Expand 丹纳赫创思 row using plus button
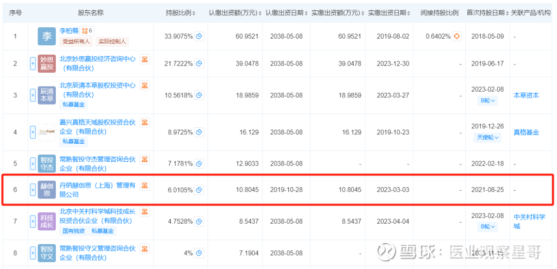 click(33, 190)
